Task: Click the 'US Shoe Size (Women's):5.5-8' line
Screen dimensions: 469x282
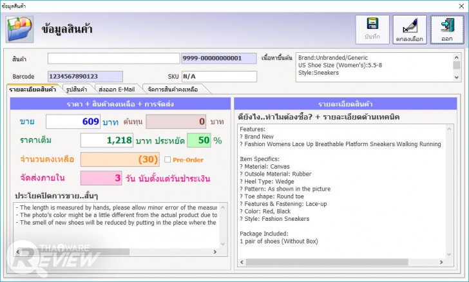Action: [x=340, y=65]
